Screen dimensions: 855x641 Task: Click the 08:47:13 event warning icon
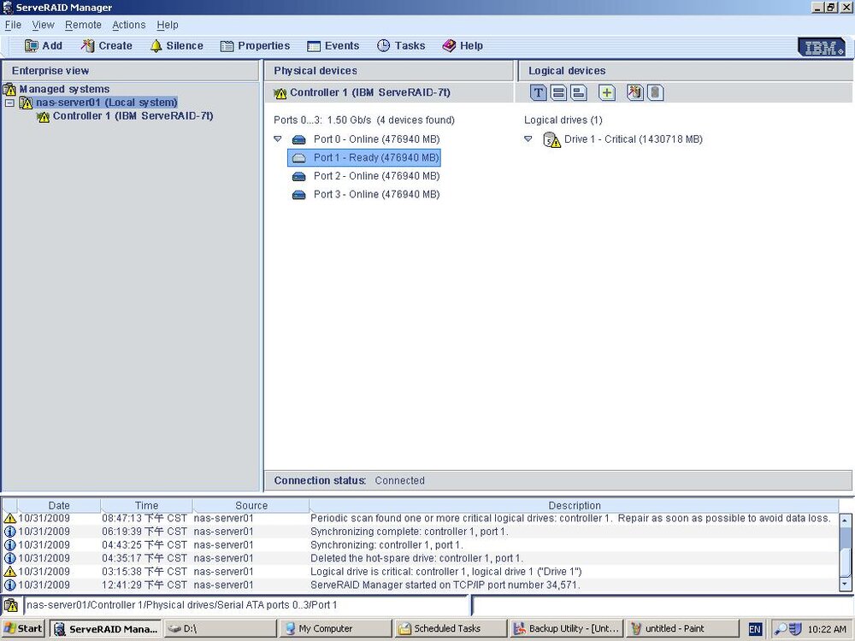click(9, 519)
